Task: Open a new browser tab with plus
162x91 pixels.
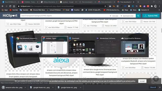Action: coord(138,2)
